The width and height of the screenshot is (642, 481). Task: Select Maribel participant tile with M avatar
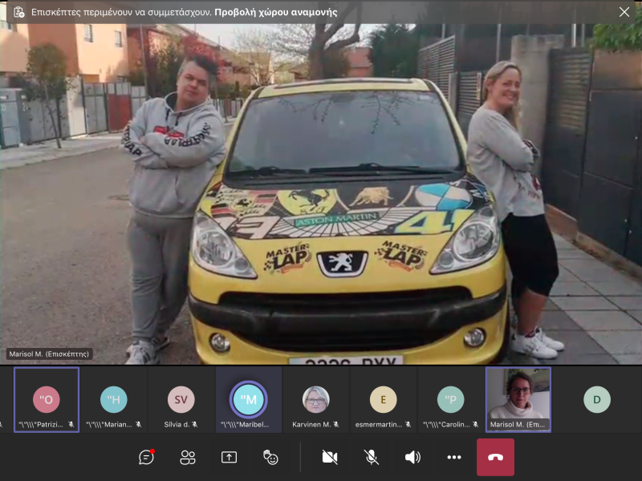pos(248,399)
